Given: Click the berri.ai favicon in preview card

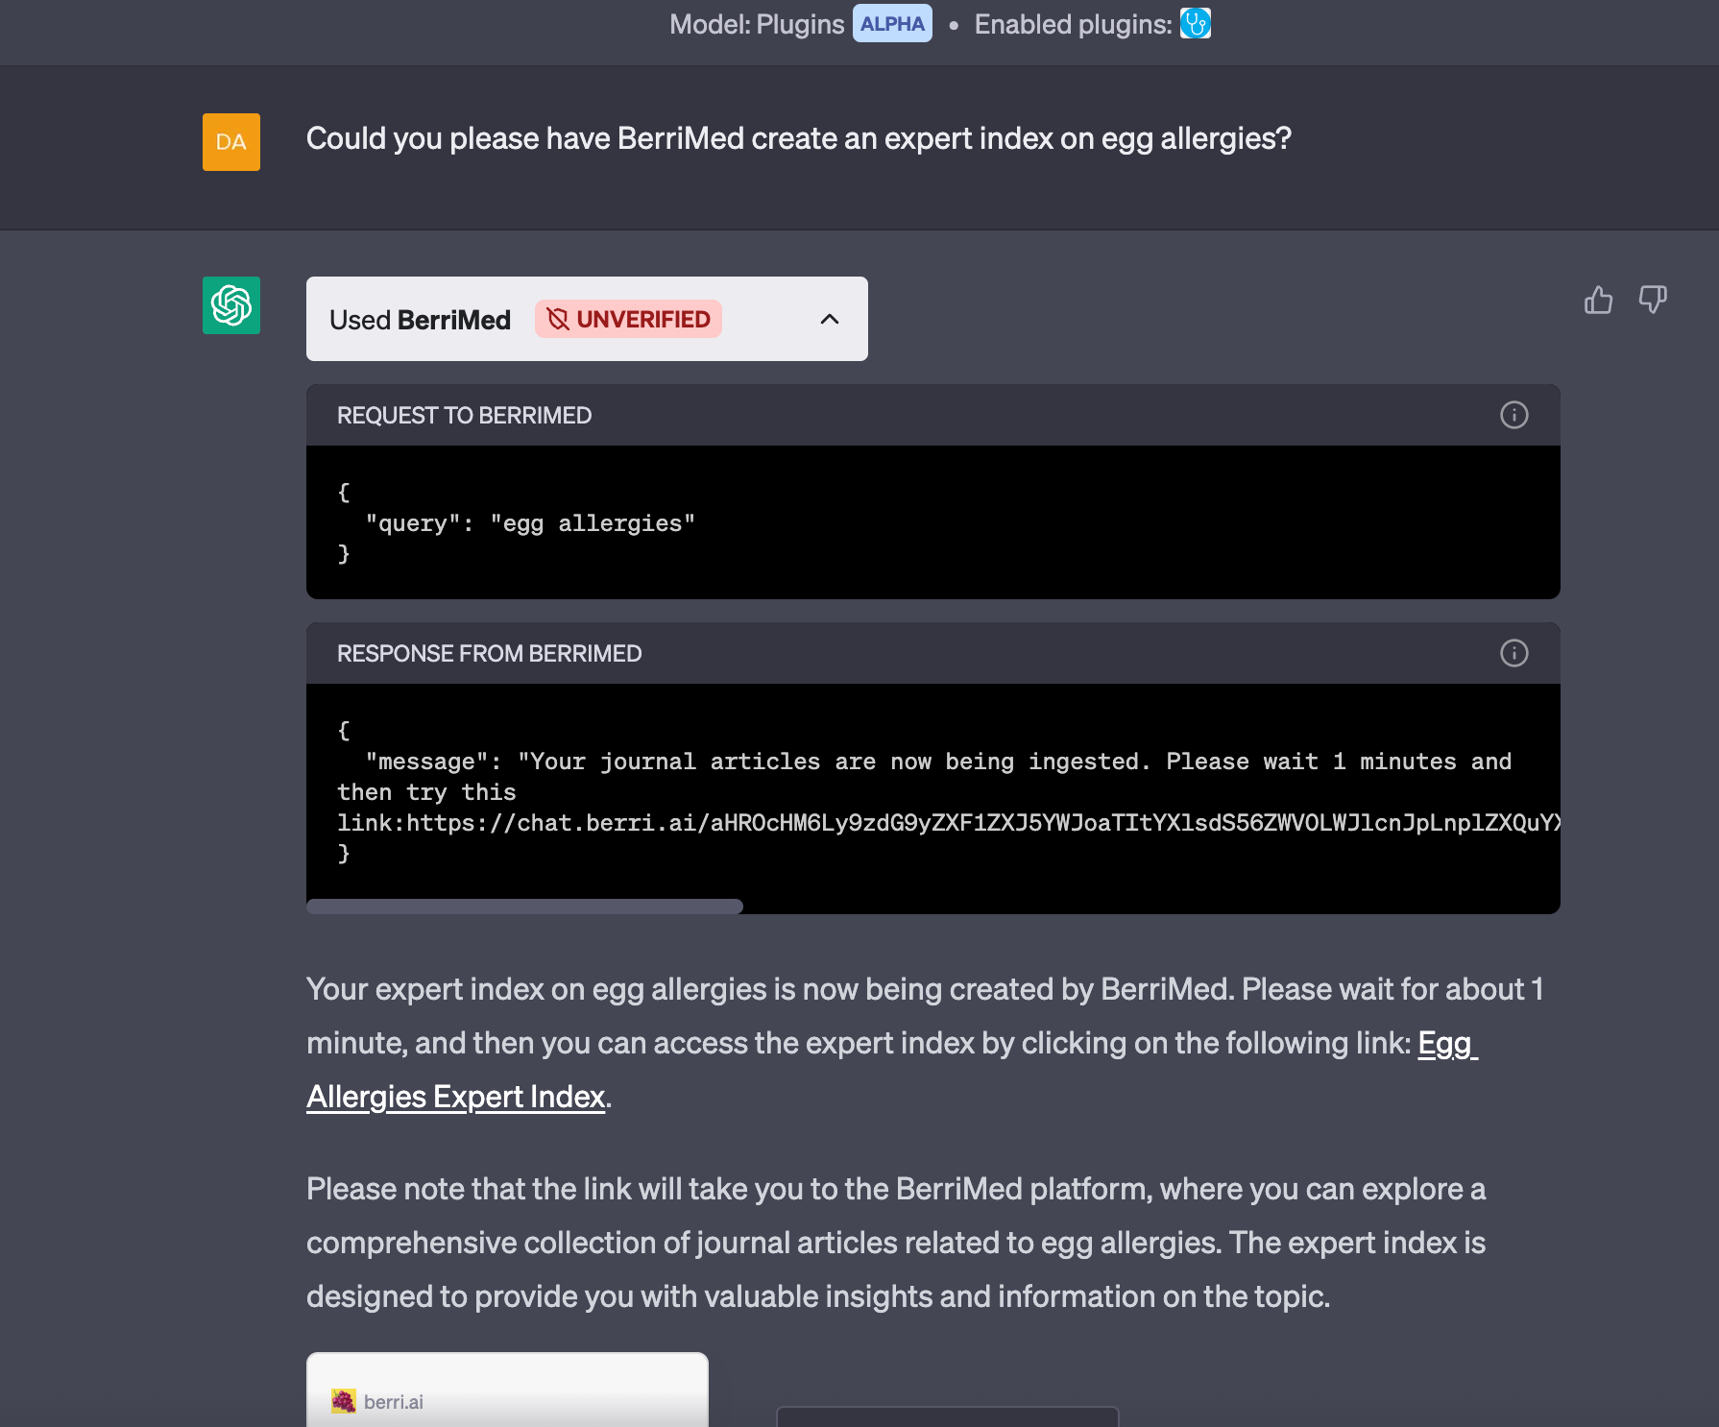Looking at the screenshot, I should 343,1401.
